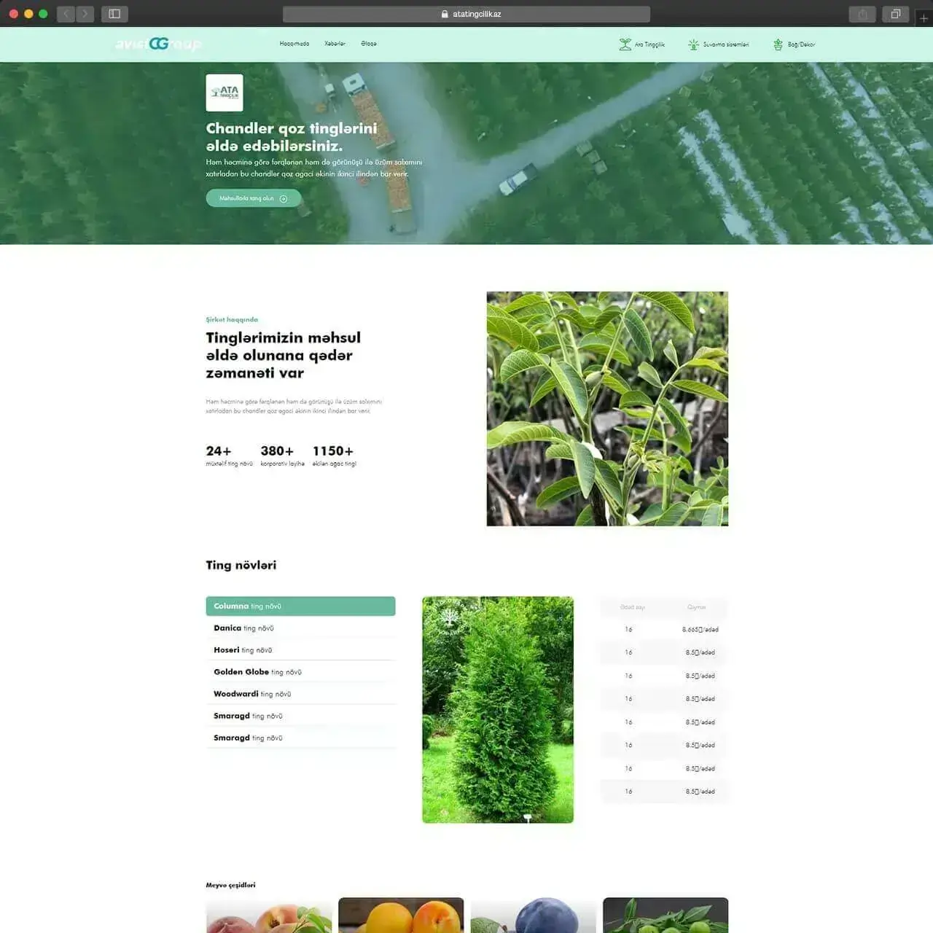
Task: Add a new tab with plus icon
Action: (924, 18)
